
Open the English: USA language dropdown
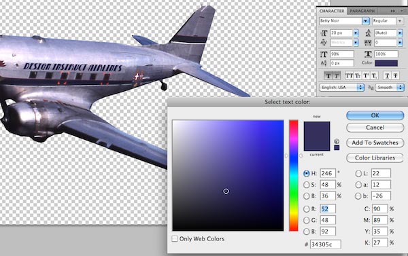click(x=342, y=88)
